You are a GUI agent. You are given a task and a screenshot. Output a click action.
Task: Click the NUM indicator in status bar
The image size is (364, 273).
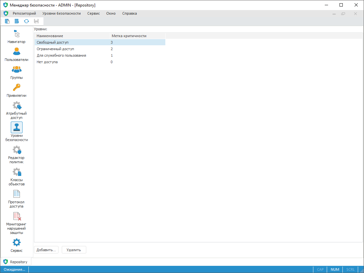tap(335, 269)
